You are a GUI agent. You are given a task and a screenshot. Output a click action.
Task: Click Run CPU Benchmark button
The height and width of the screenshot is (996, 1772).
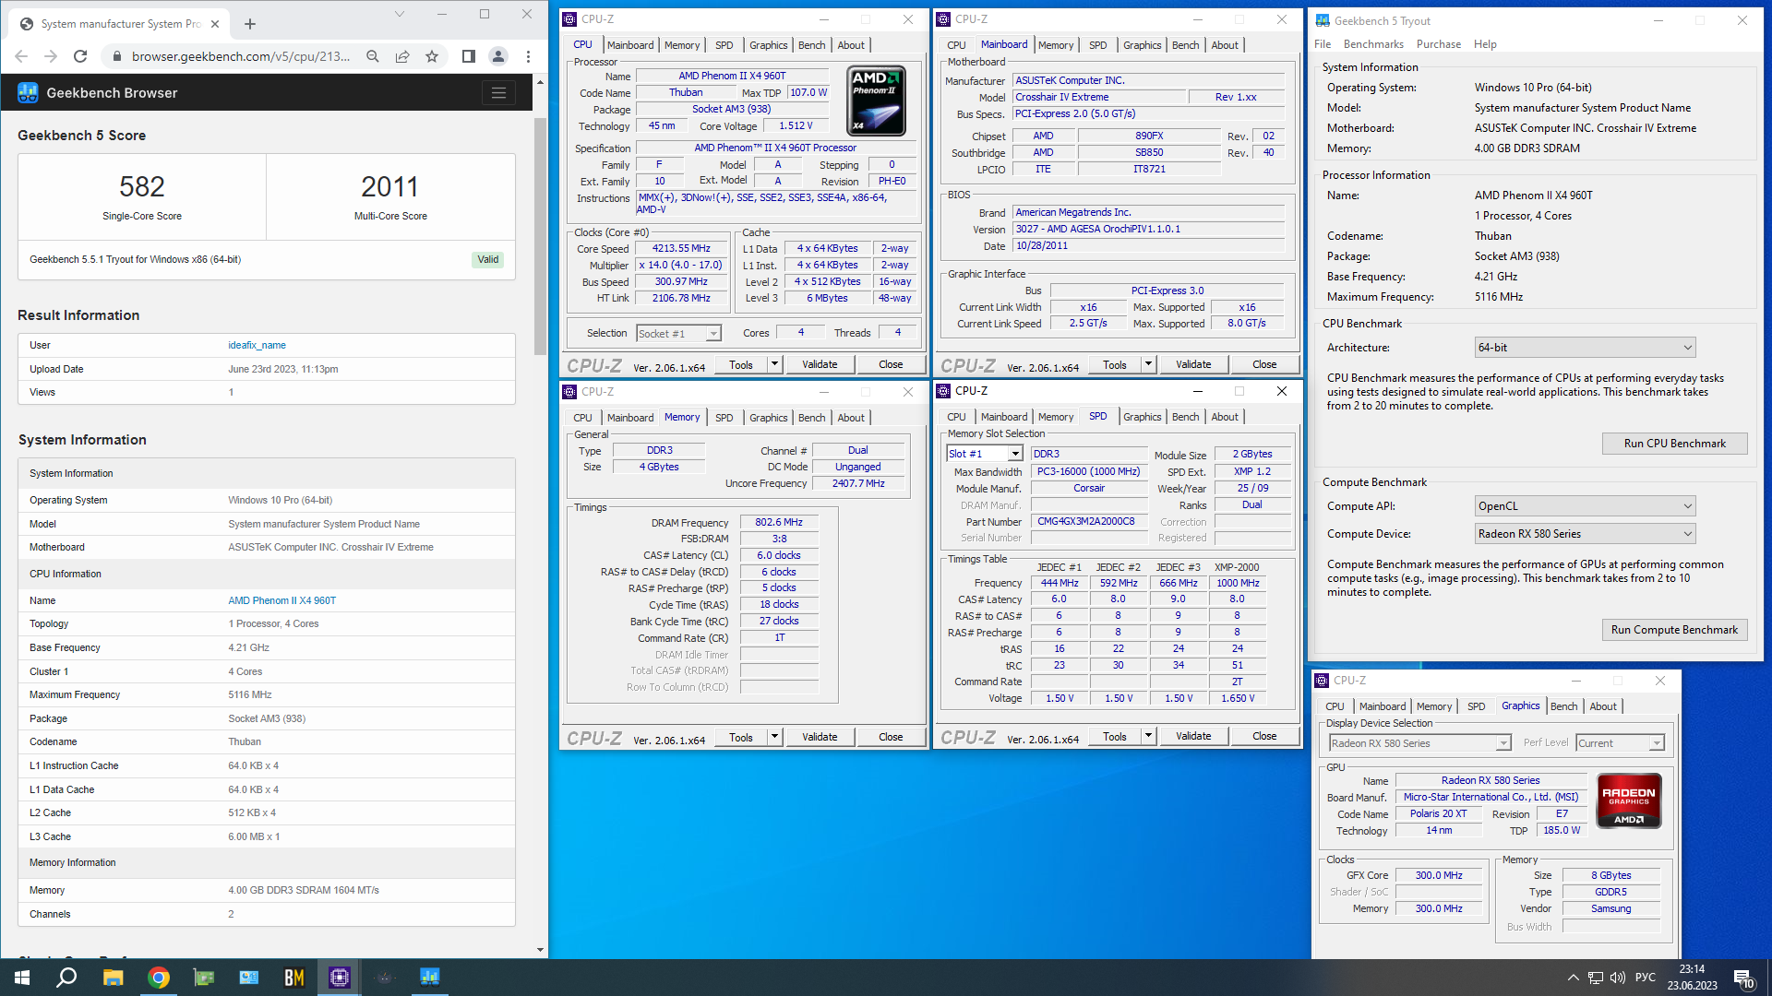tap(1674, 444)
